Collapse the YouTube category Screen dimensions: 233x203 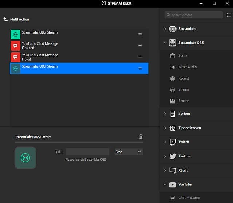[x=165, y=185]
